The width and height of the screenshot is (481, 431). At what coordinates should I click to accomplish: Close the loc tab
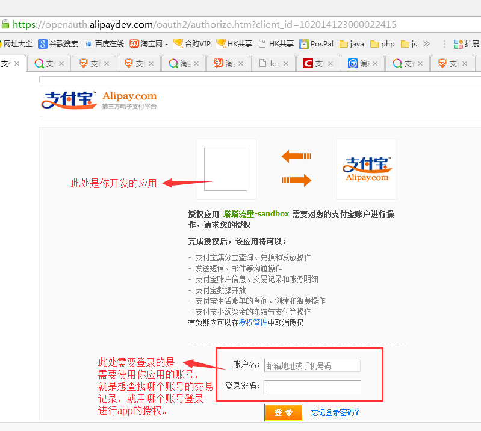pos(286,63)
